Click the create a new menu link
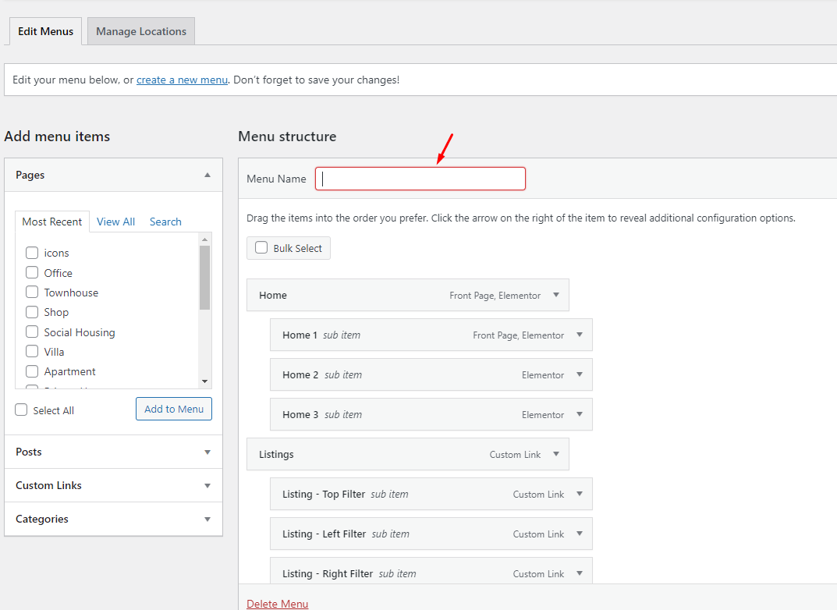Viewport: 837px width, 610px height. coord(182,80)
